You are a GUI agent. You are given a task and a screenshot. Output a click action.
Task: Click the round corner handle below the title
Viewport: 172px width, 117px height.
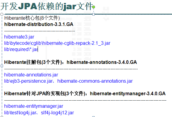pyautogui.click(x=2, y=14)
